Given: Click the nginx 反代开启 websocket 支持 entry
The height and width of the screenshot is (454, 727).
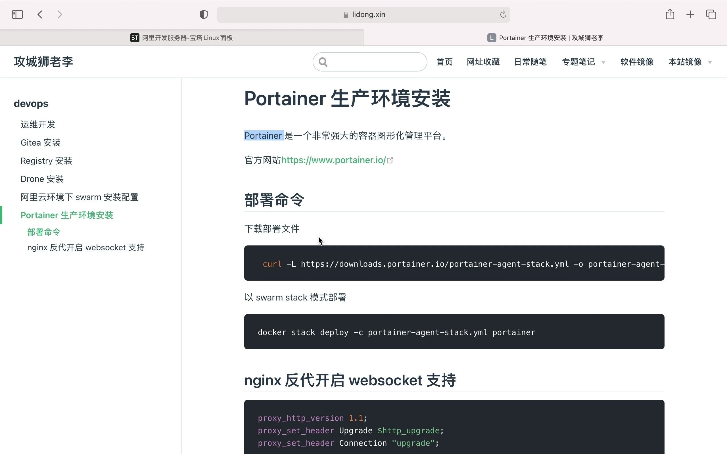Looking at the screenshot, I should click(x=85, y=247).
